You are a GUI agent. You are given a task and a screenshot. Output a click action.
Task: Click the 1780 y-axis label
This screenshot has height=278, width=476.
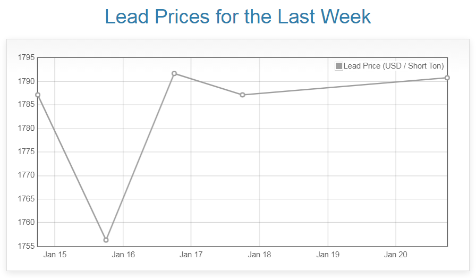click(x=26, y=128)
